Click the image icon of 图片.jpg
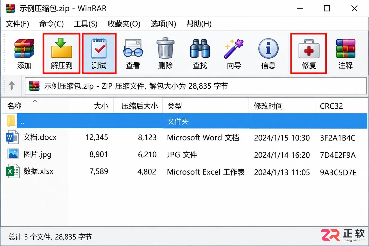 pos(13,154)
